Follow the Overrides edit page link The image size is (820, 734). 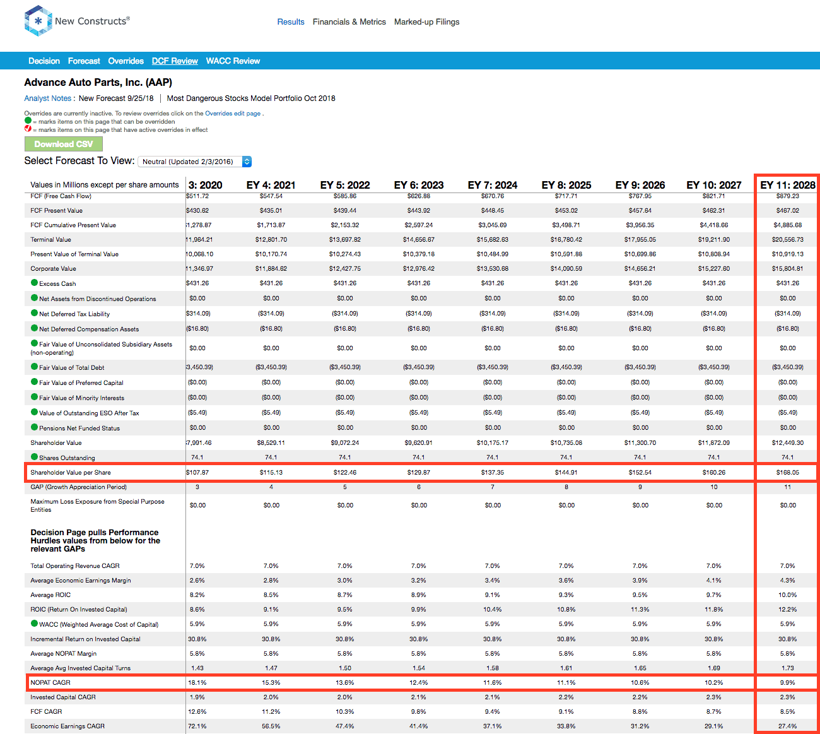click(233, 114)
